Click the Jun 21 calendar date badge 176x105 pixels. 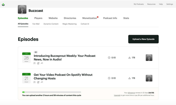tap(26, 78)
